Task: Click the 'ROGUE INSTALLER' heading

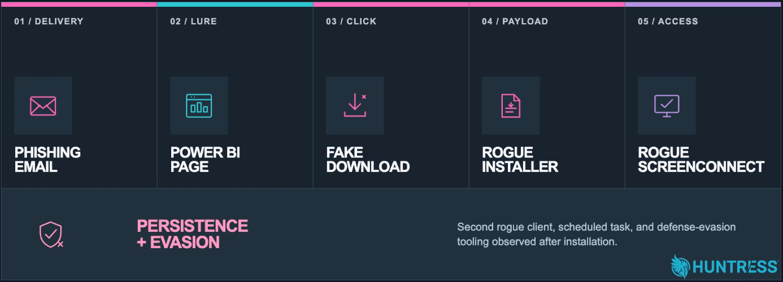Action: click(520, 160)
